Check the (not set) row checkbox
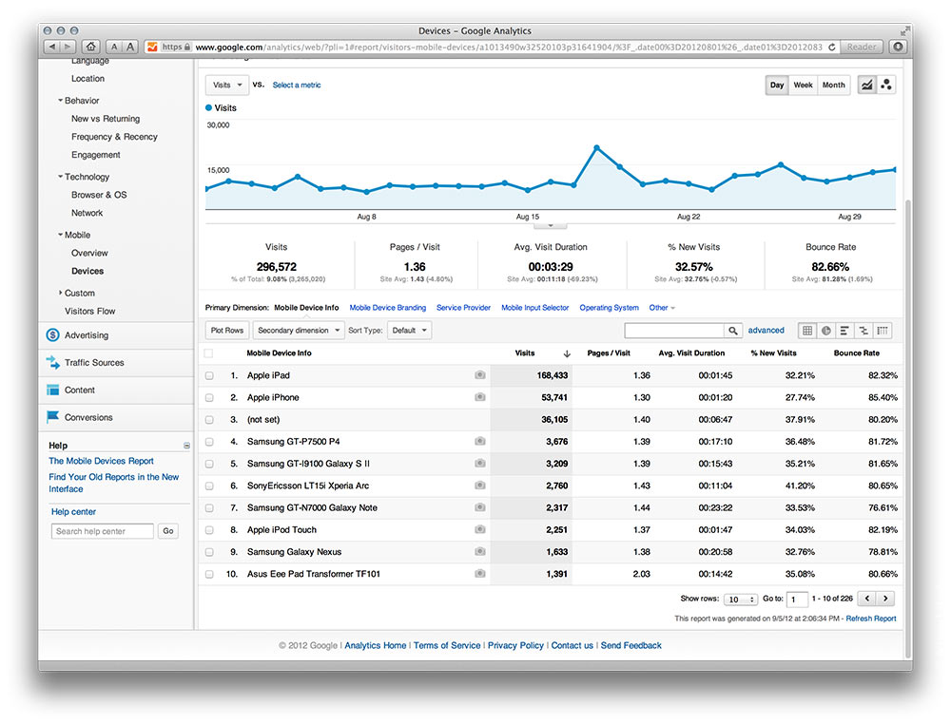The width and height of the screenshot is (951, 724). [209, 420]
